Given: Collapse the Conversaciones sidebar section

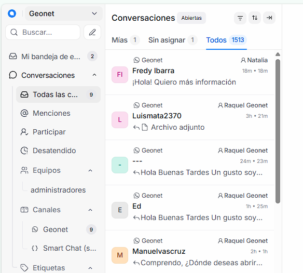Looking at the screenshot, I should (94, 75).
